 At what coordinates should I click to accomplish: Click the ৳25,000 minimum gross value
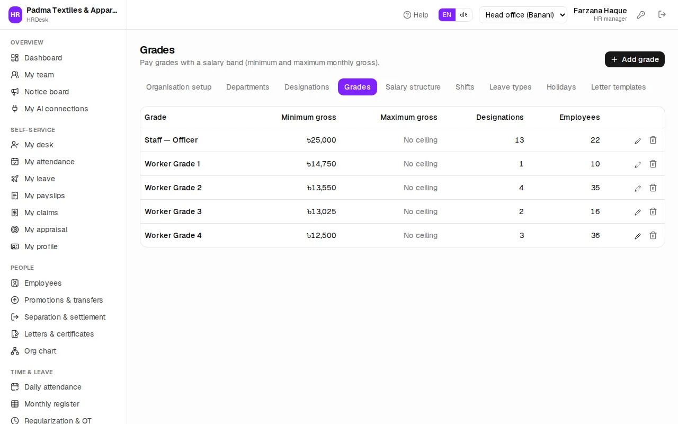(x=322, y=140)
